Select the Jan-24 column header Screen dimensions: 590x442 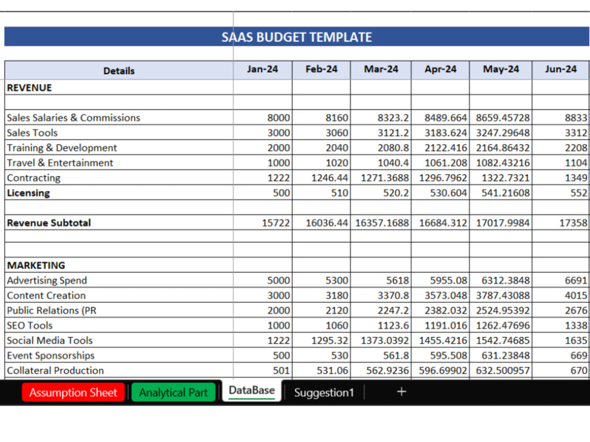pos(263,70)
